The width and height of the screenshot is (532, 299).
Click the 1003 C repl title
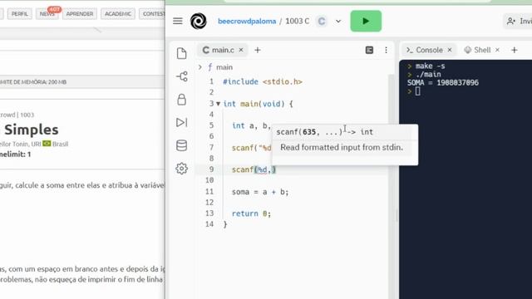coord(298,21)
